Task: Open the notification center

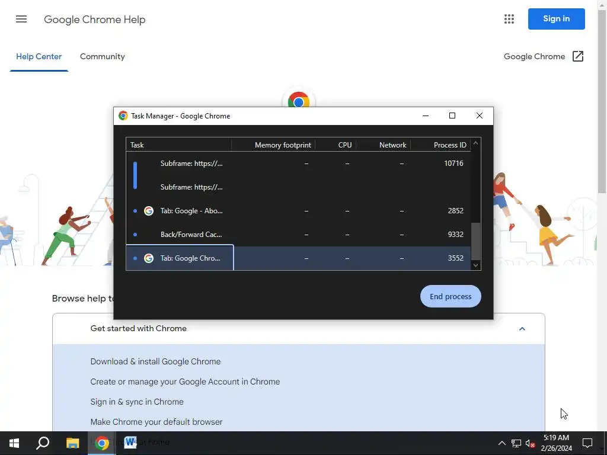Action: [587, 443]
